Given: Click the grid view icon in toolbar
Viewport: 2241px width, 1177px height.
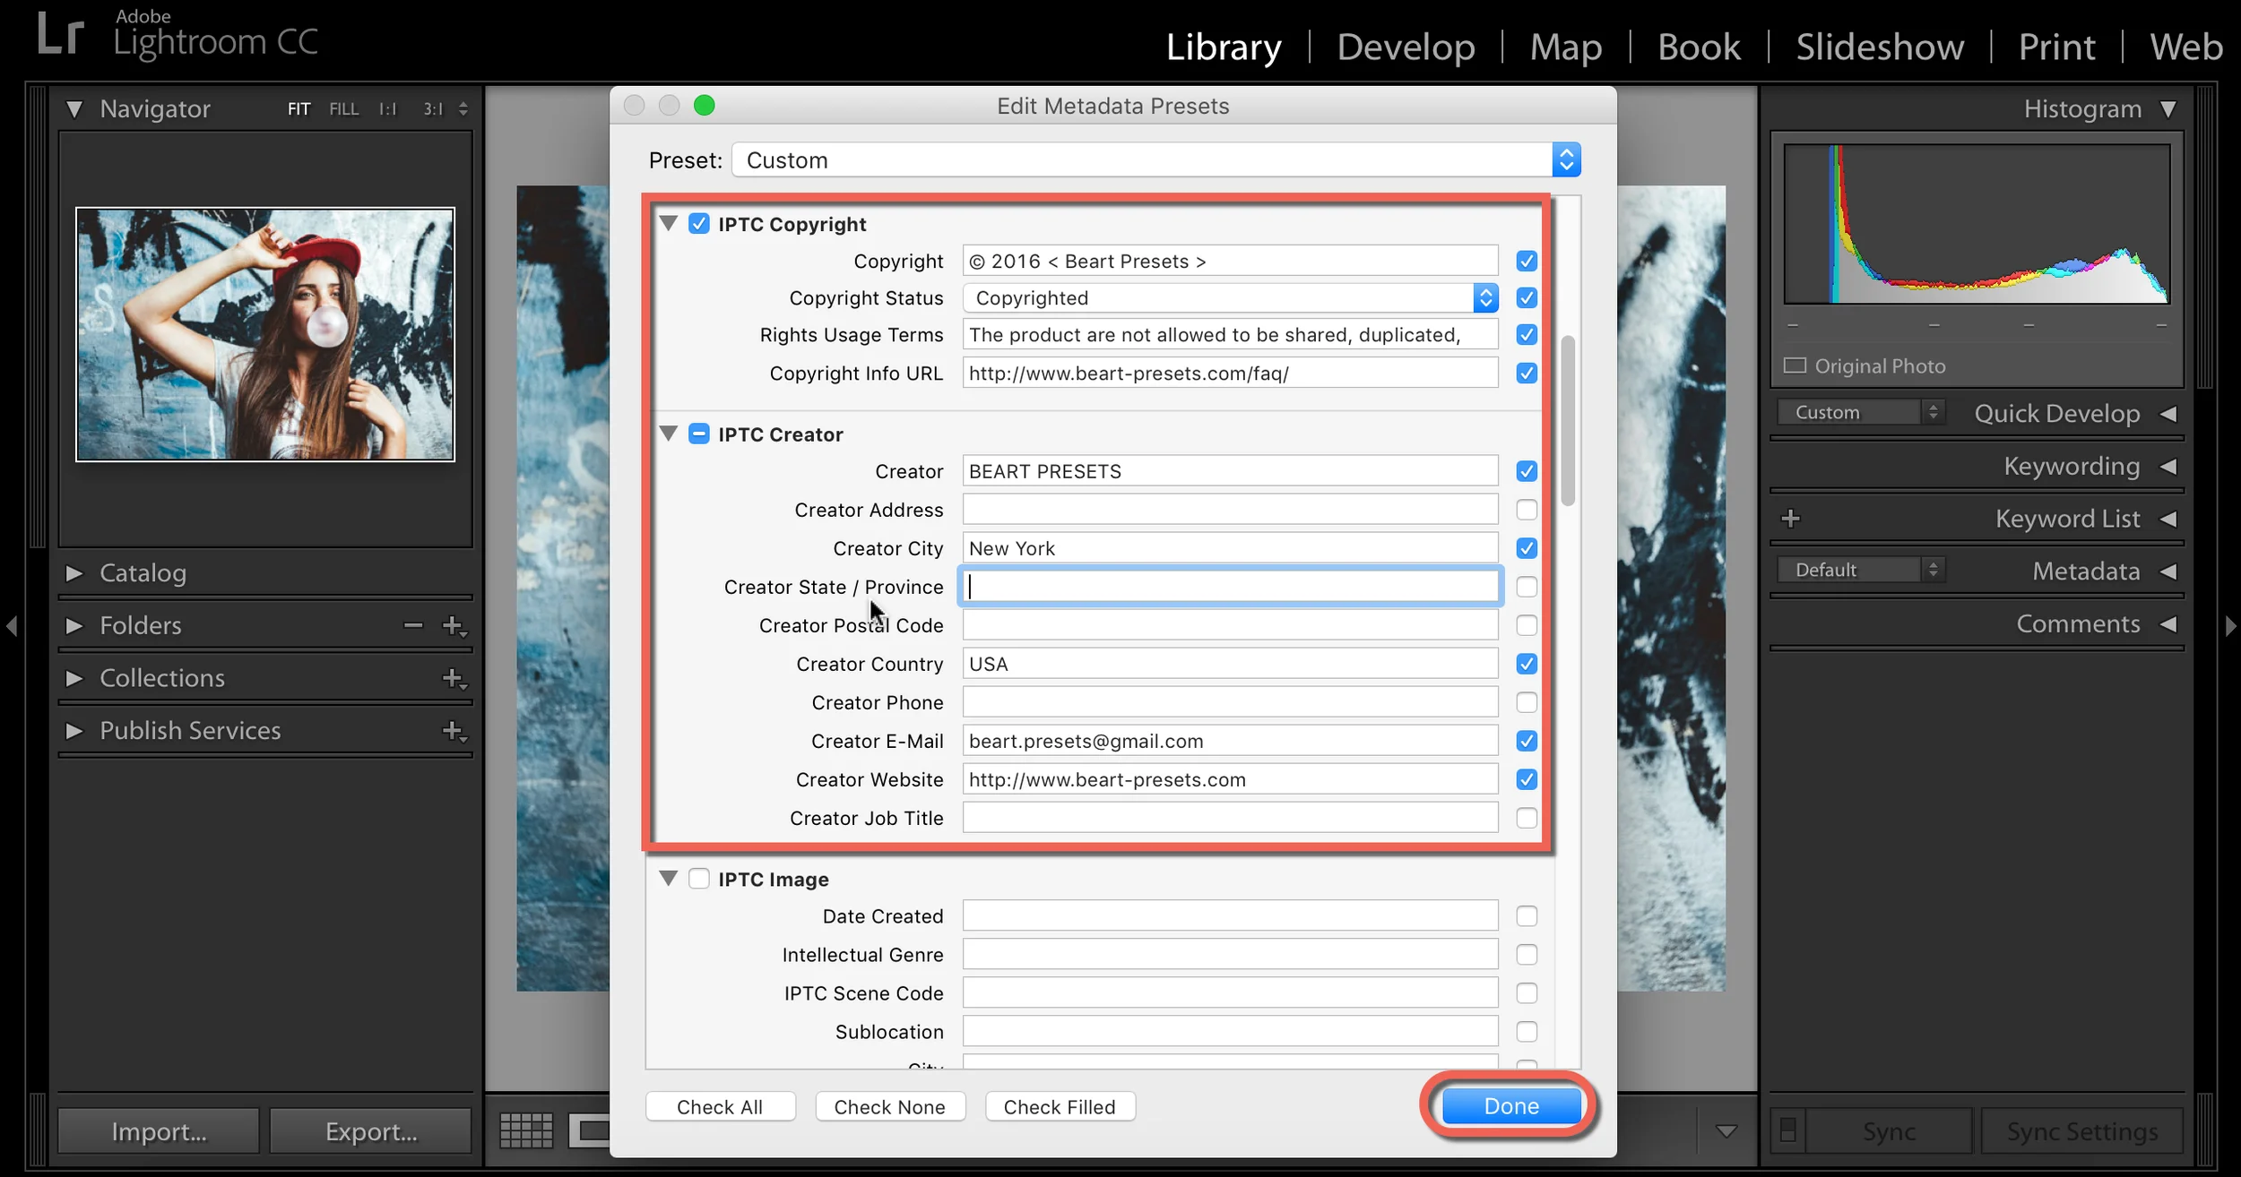Looking at the screenshot, I should 526,1130.
